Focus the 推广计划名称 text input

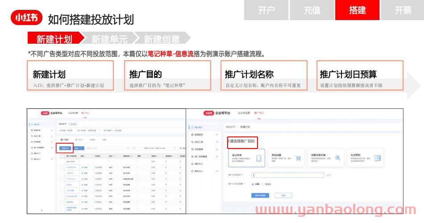coord(287,175)
